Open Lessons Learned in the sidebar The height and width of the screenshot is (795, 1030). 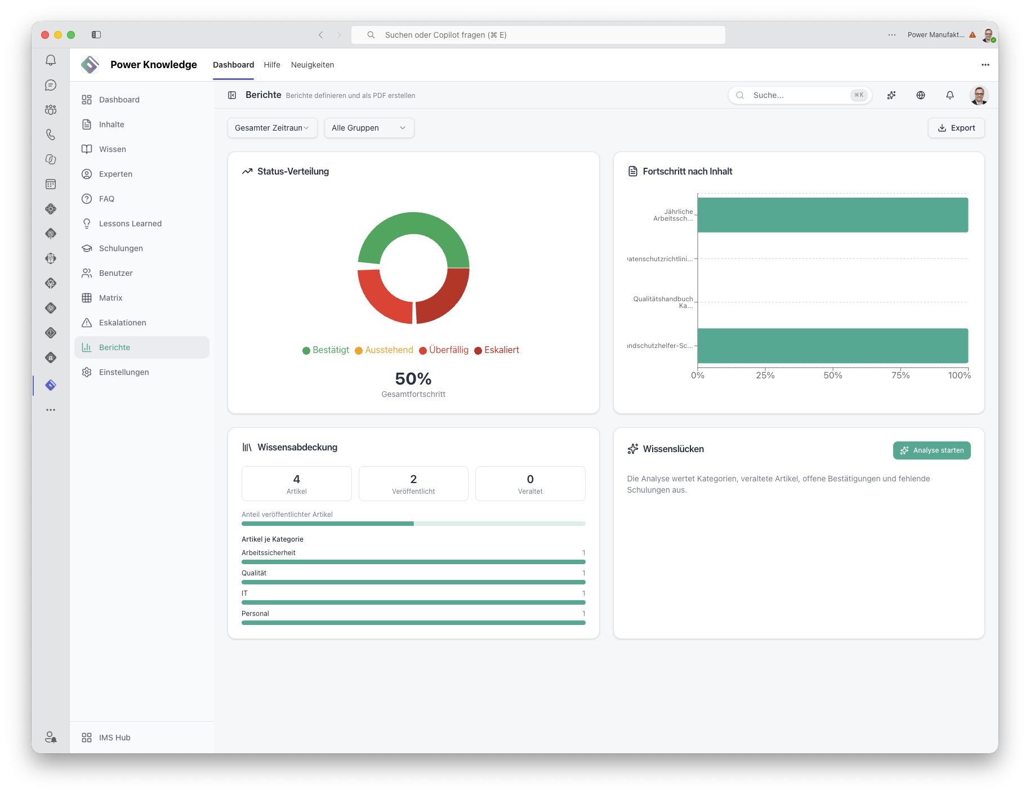click(142, 224)
